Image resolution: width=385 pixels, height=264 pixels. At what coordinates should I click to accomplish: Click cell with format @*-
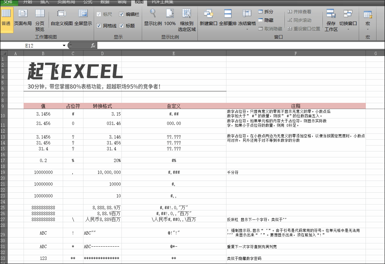click(x=174, y=246)
